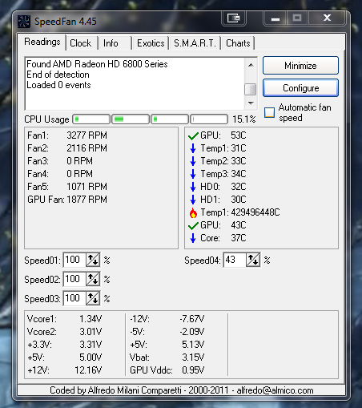Click the 'Loaded 0 events' log line
Screen dimensions: 362x408
[58, 85]
